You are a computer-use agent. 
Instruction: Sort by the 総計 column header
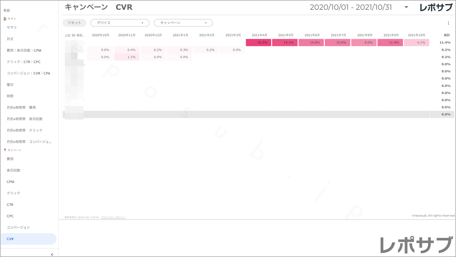tap(447, 35)
